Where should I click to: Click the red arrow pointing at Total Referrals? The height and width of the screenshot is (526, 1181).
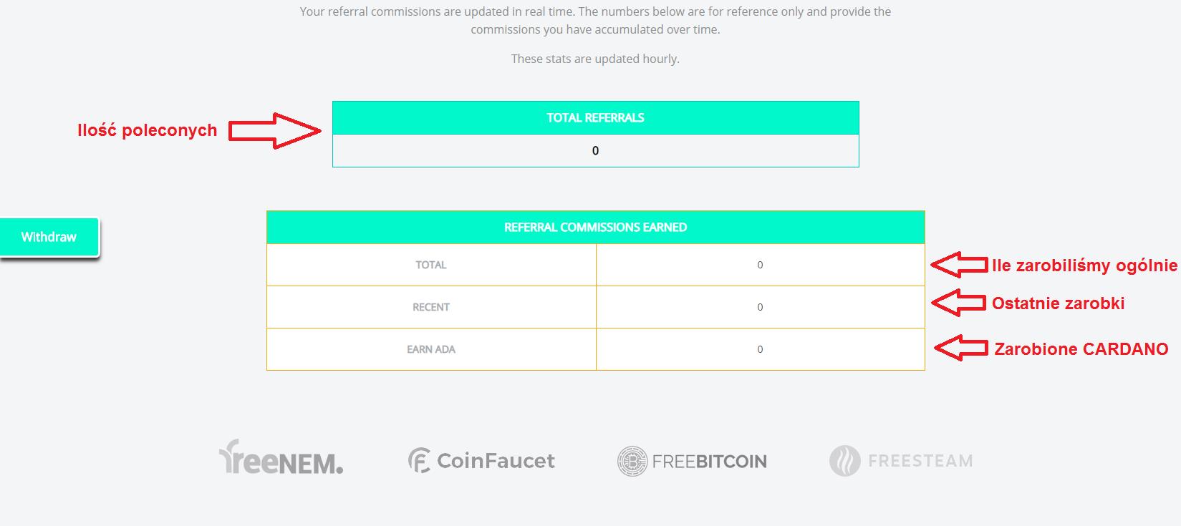(275, 131)
